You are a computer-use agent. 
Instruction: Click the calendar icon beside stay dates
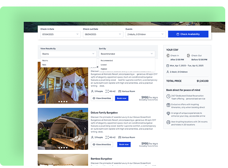(168, 65)
